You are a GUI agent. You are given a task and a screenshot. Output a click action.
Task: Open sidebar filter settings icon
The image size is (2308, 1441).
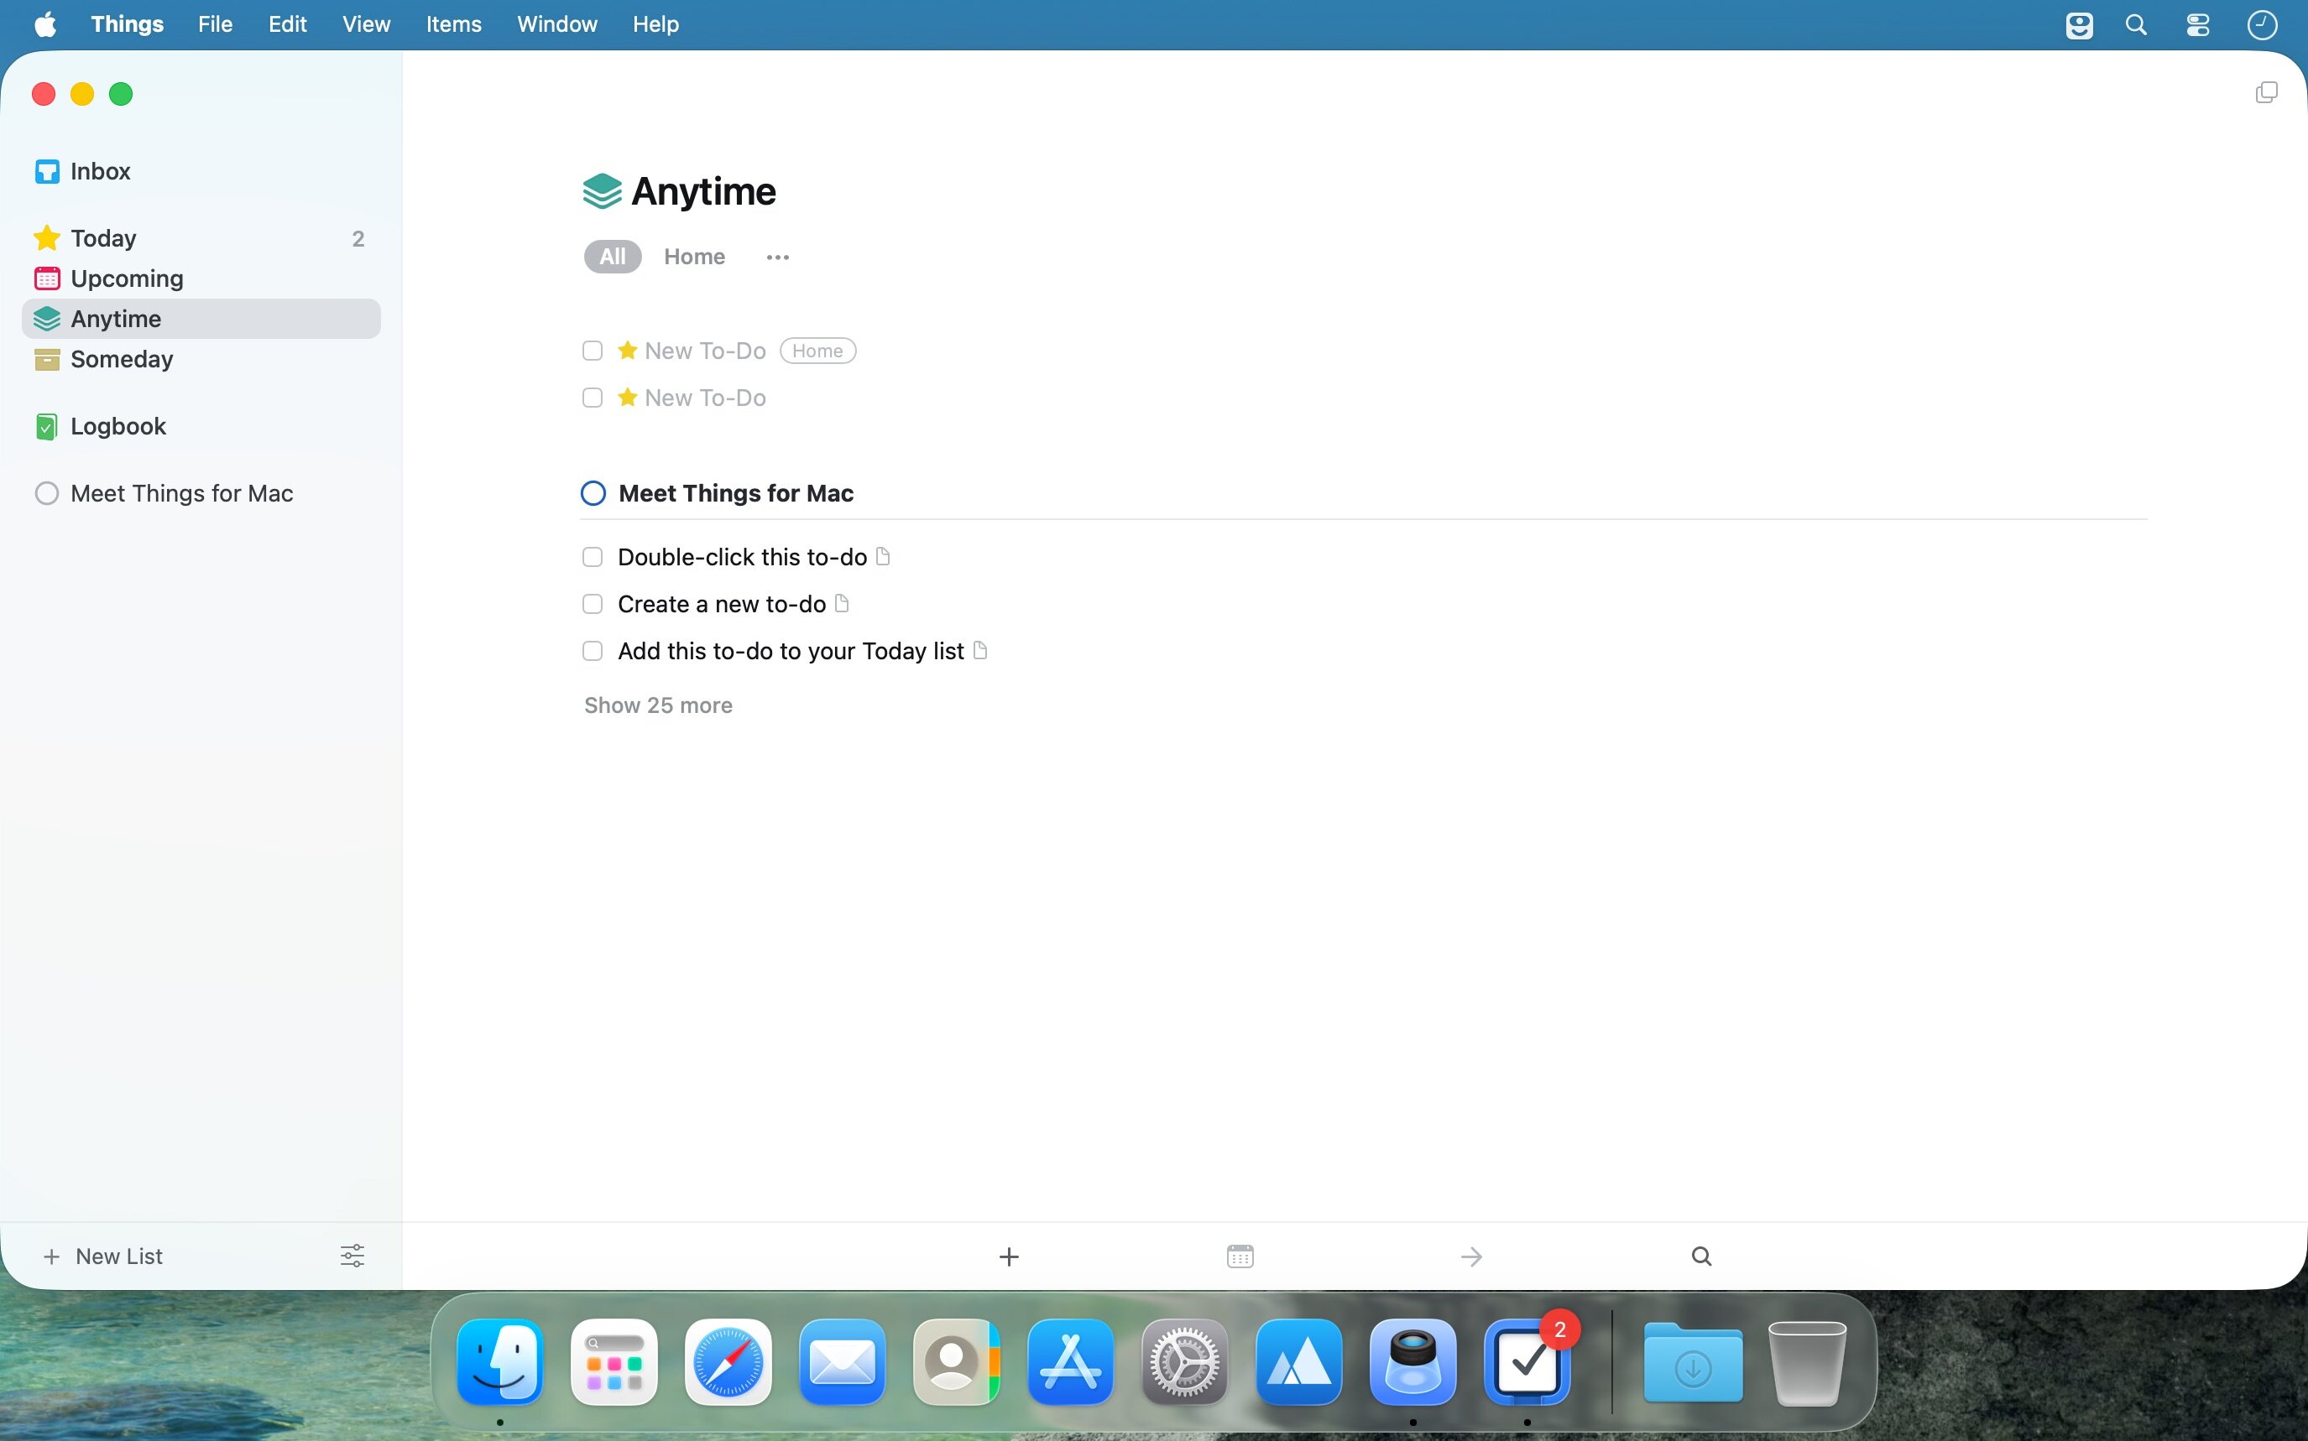point(352,1256)
